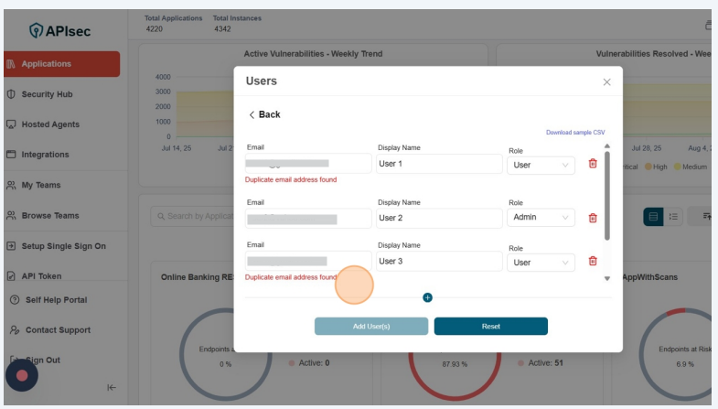Delete the User 2 row
The width and height of the screenshot is (718, 409).
tap(593, 218)
